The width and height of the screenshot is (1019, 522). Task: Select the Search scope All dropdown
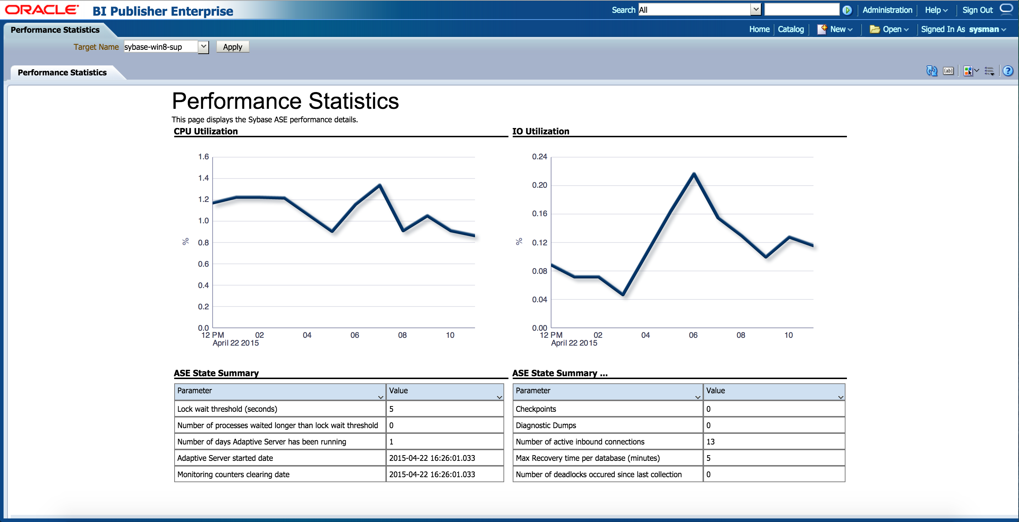coord(695,9)
